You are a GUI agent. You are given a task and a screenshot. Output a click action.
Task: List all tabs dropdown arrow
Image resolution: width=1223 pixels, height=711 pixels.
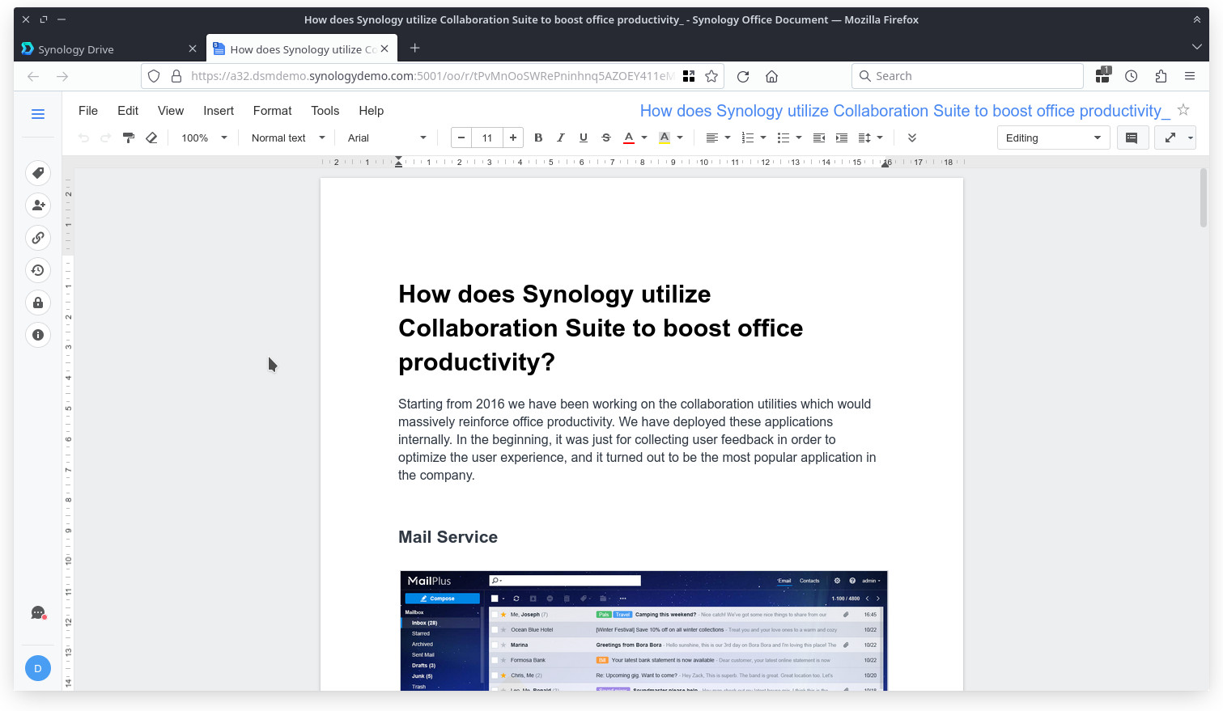[1196, 48]
